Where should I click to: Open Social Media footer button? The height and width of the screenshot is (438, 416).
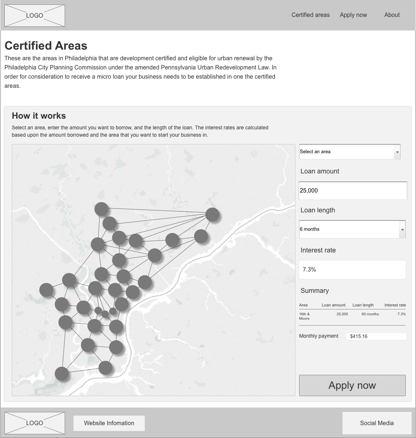pyautogui.click(x=377, y=423)
